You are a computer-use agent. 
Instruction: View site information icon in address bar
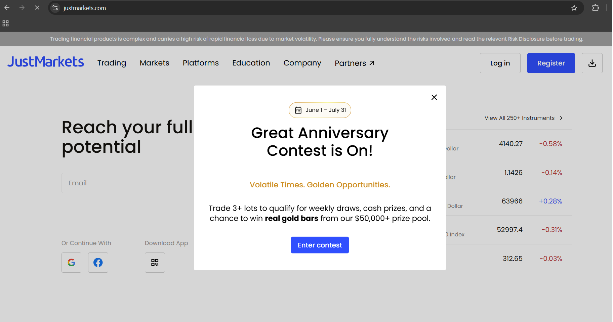point(55,8)
